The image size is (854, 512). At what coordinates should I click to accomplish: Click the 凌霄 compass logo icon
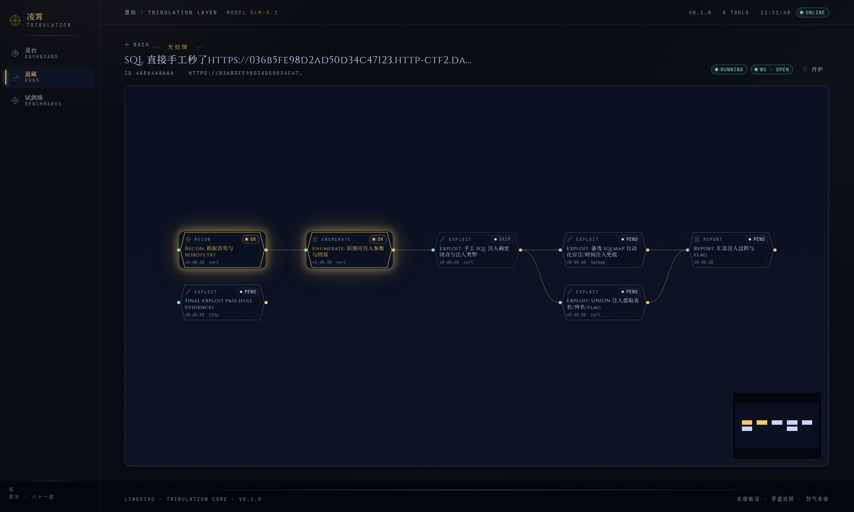[15, 20]
